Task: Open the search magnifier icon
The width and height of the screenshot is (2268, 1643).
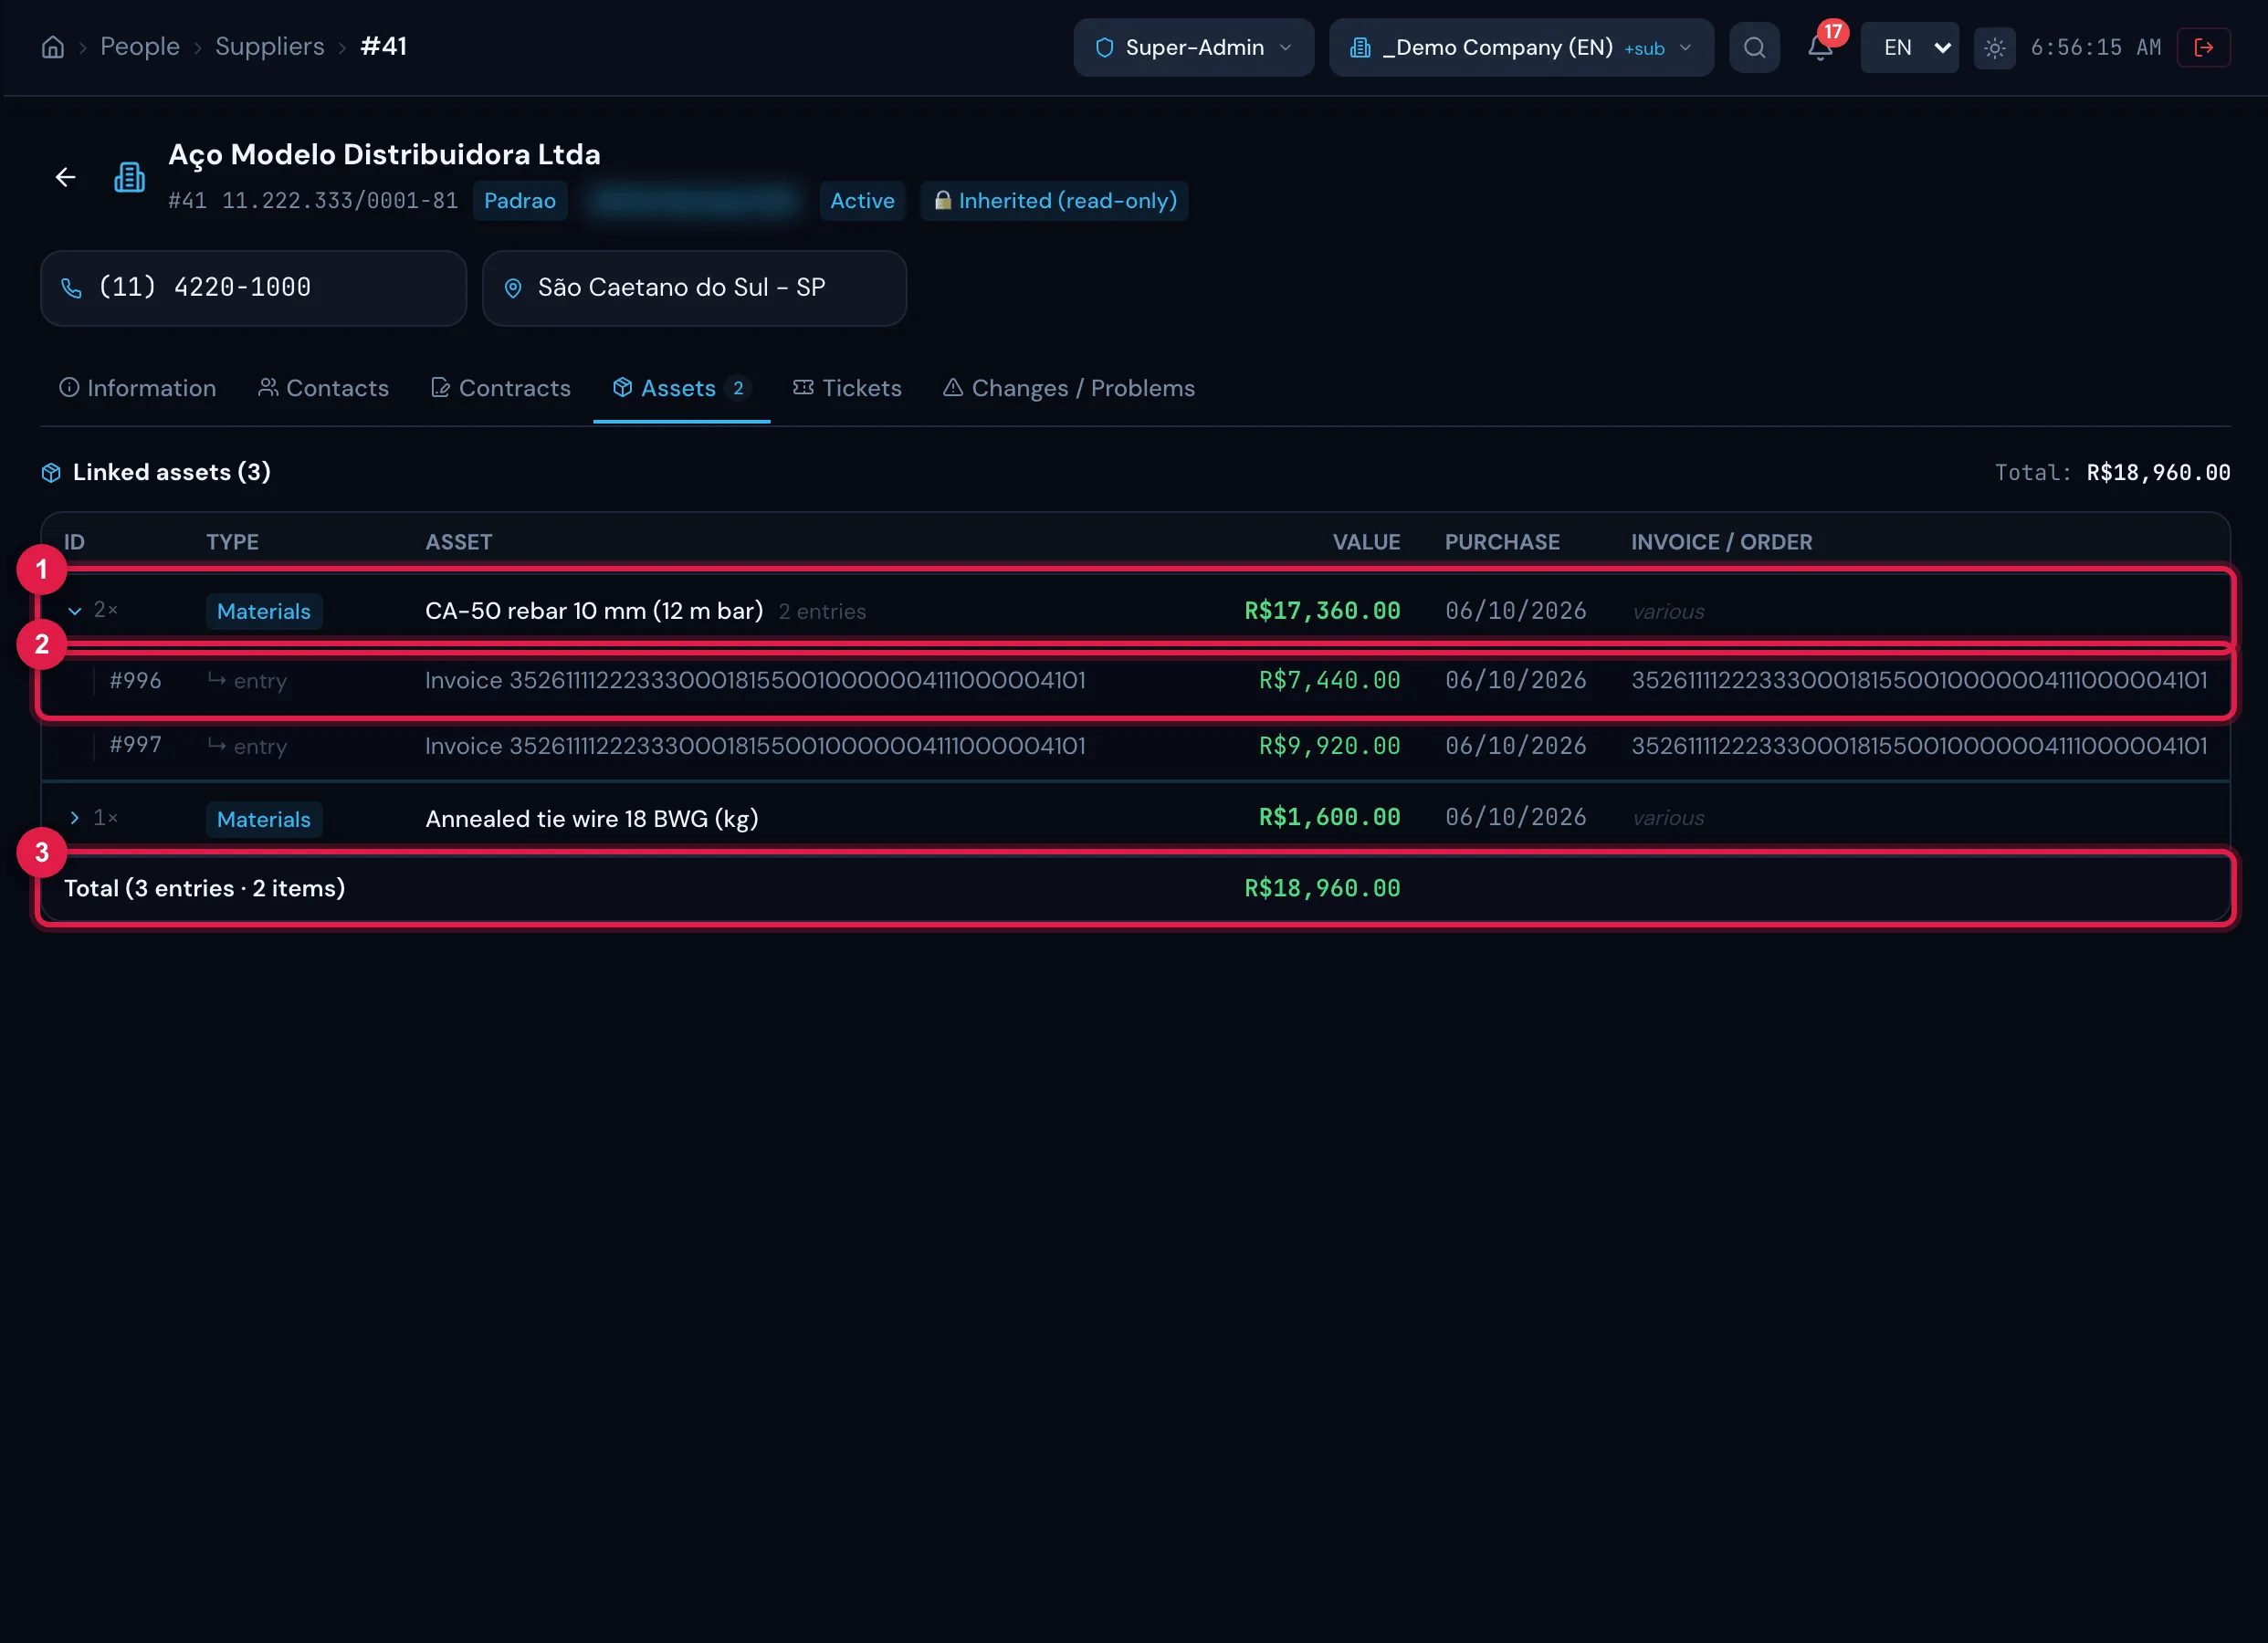Action: click(x=1754, y=47)
